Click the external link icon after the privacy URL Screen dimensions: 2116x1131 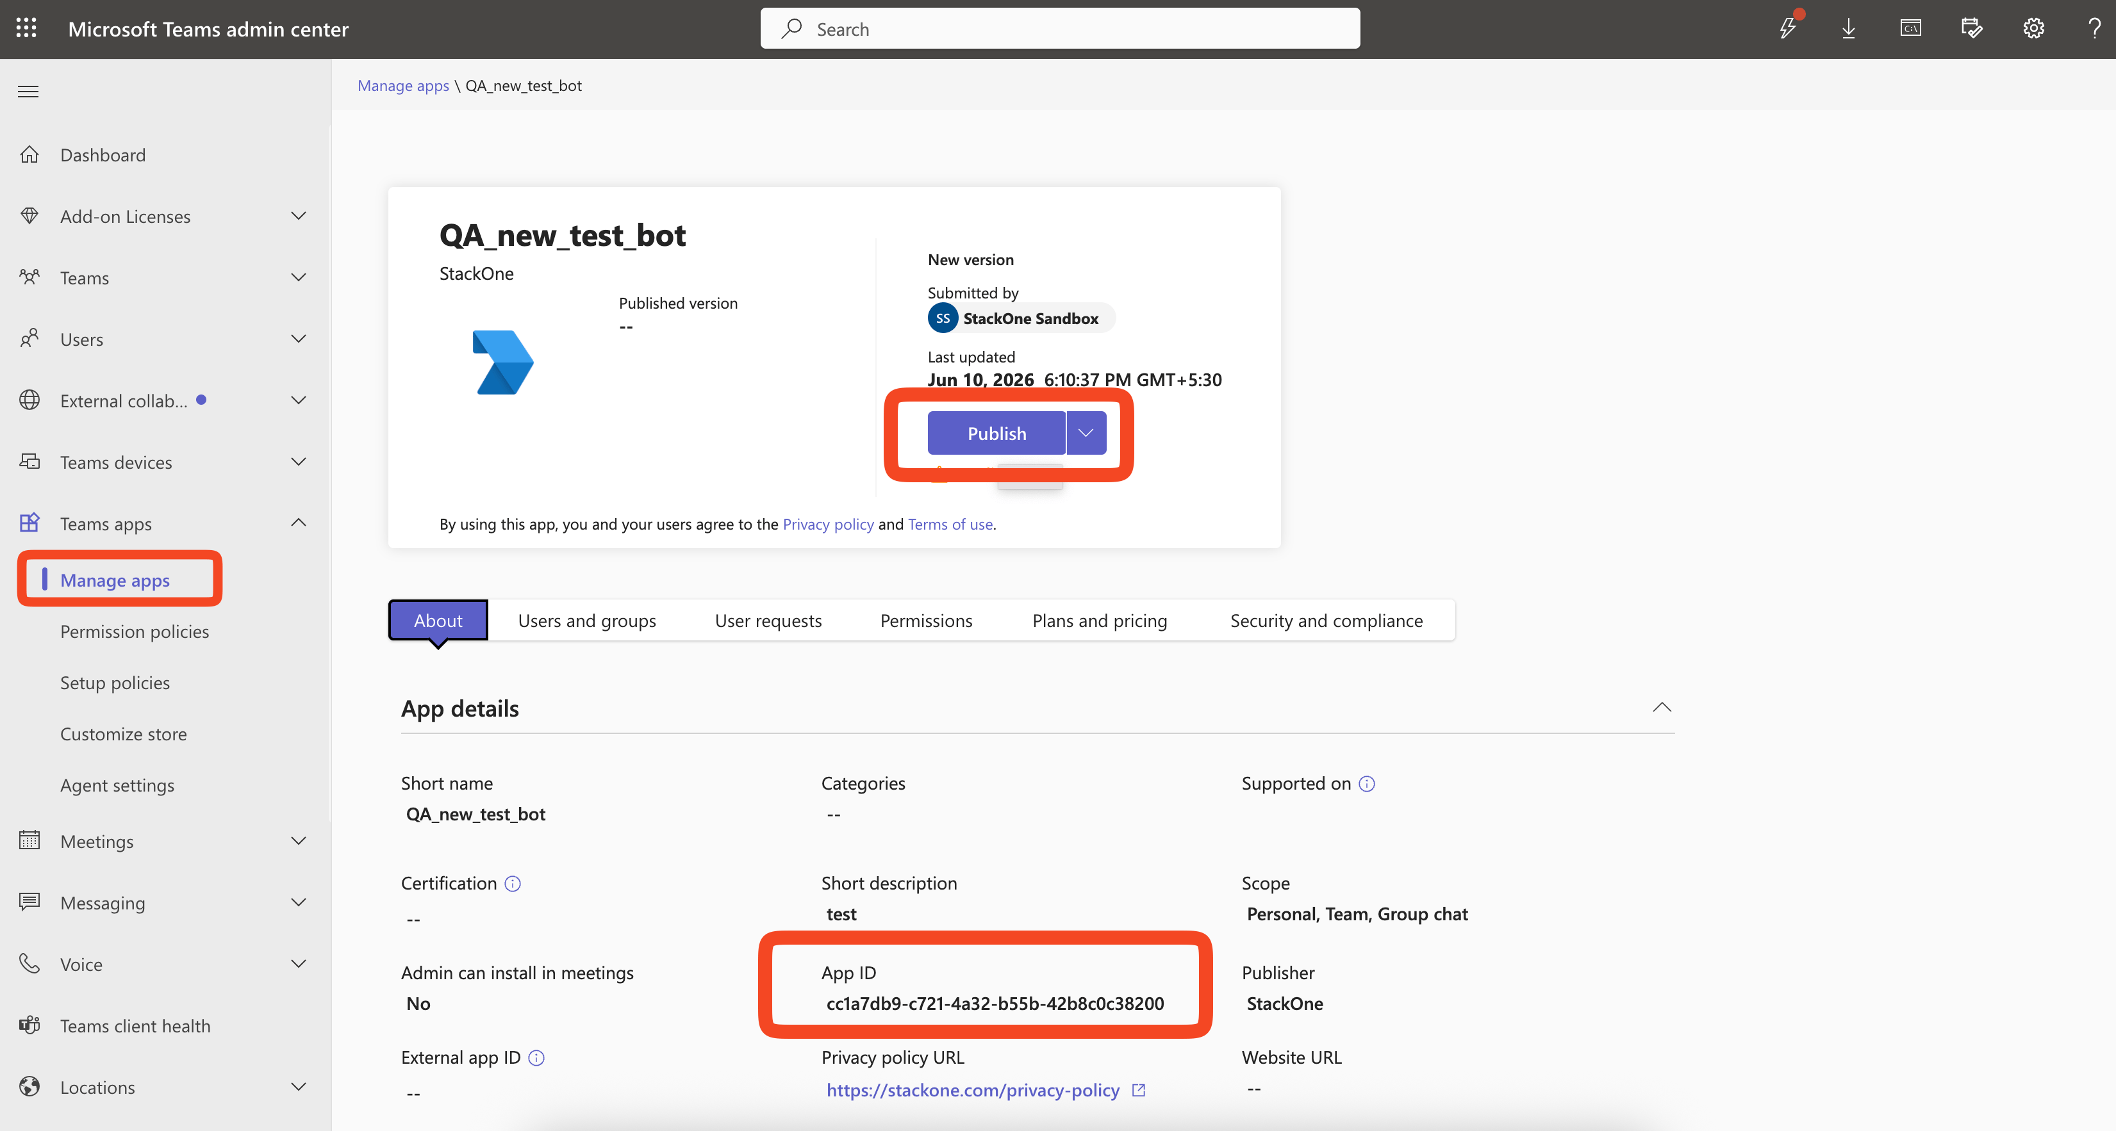1139,1091
